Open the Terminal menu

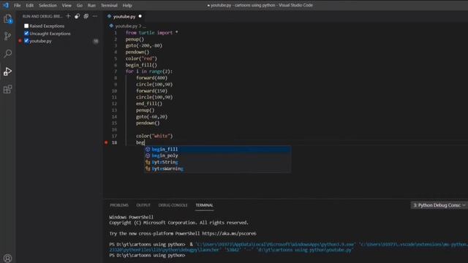pos(109,5)
